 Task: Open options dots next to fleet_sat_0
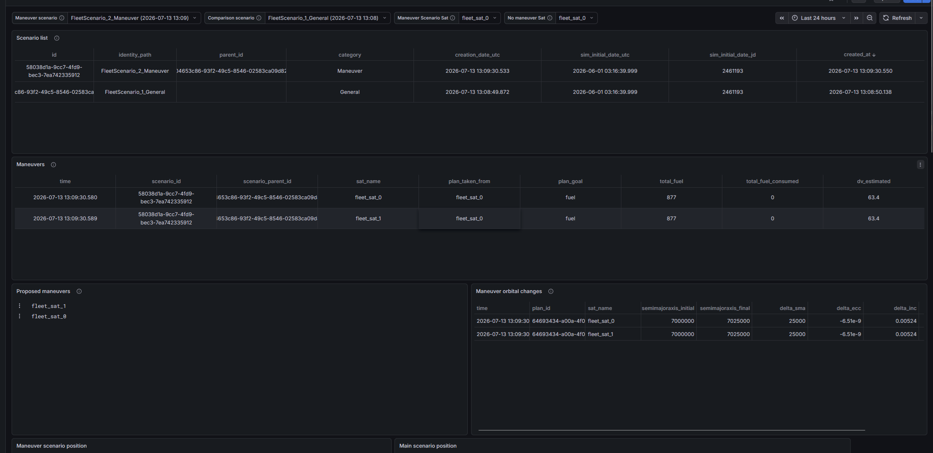click(19, 316)
